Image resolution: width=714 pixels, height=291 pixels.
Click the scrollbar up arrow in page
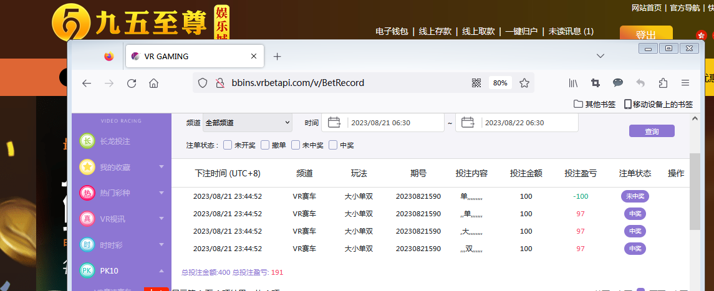point(695,118)
